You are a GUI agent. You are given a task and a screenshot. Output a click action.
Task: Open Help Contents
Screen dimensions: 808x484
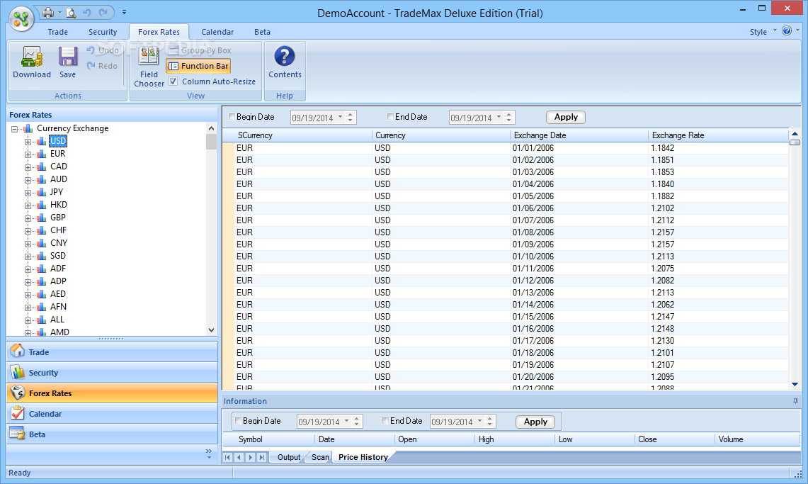[x=285, y=62]
